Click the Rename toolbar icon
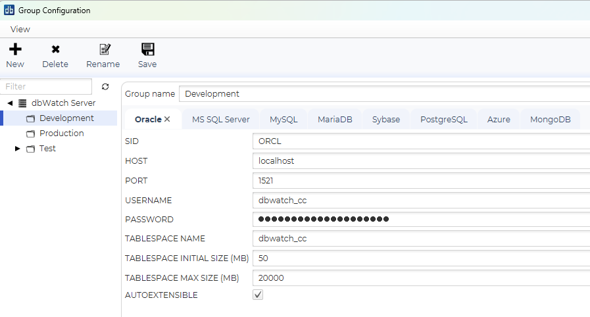The height and width of the screenshot is (317, 590). [104, 49]
